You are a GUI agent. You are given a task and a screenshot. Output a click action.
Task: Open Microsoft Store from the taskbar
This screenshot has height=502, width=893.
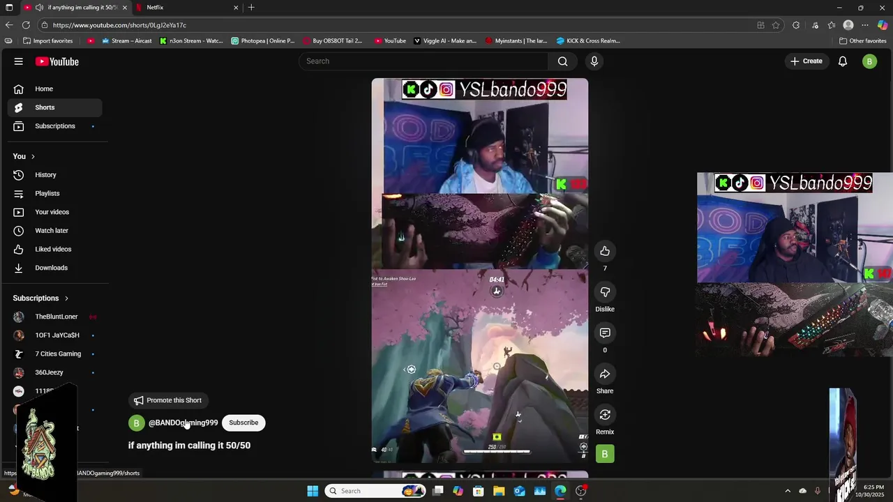pos(479,491)
